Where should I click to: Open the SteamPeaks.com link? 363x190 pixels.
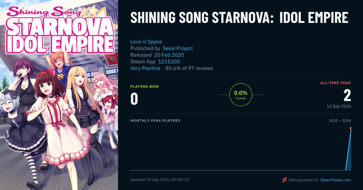tap(335, 180)
